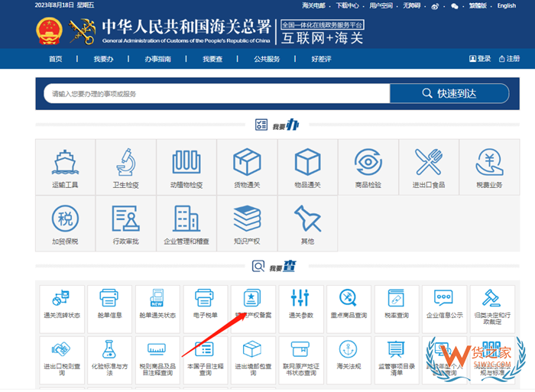The width and height of the screenshot is (535, 392).
Task: Open 舱单通关状态 tile with NEW badge
Action: coord(157,309)
